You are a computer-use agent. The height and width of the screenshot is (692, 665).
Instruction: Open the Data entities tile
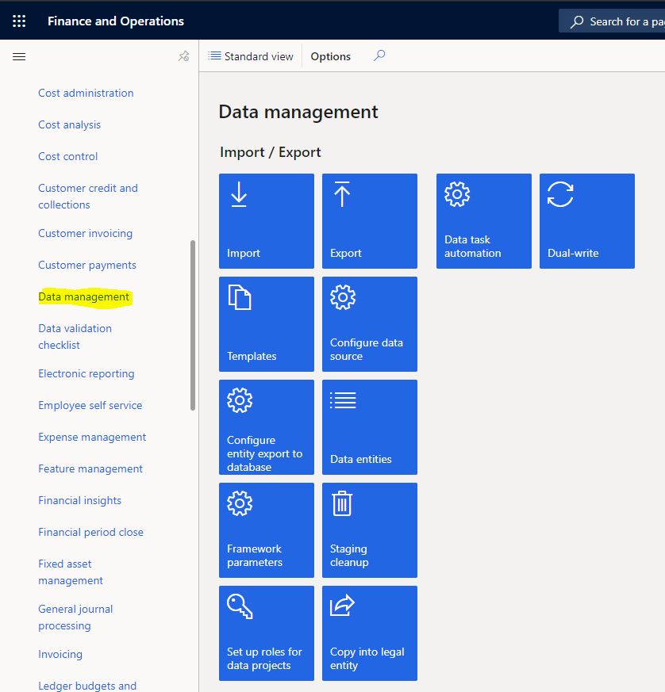tap(369, 426)
